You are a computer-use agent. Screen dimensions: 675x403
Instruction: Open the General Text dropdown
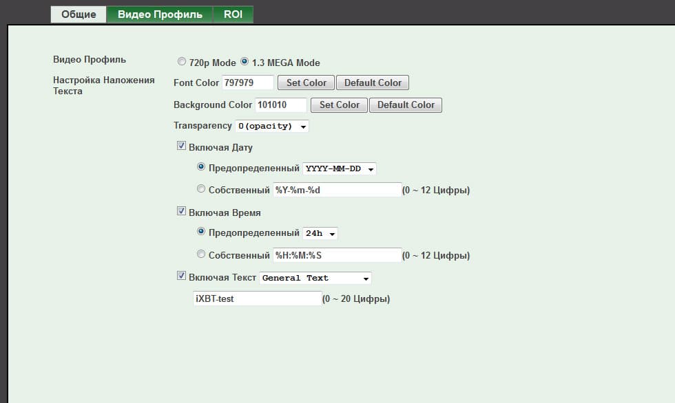315,278
